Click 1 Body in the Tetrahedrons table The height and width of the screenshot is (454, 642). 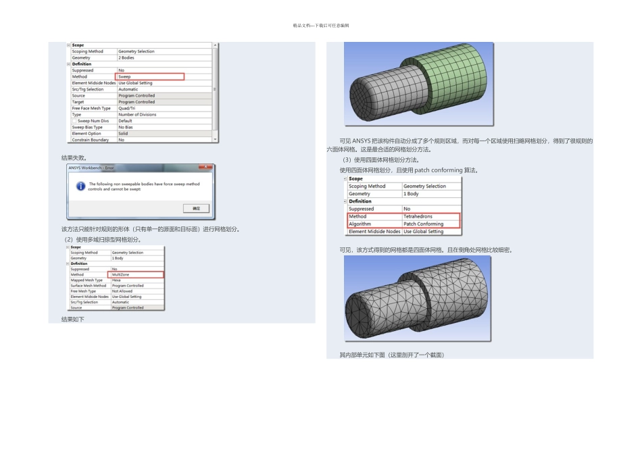coord(411,194)
